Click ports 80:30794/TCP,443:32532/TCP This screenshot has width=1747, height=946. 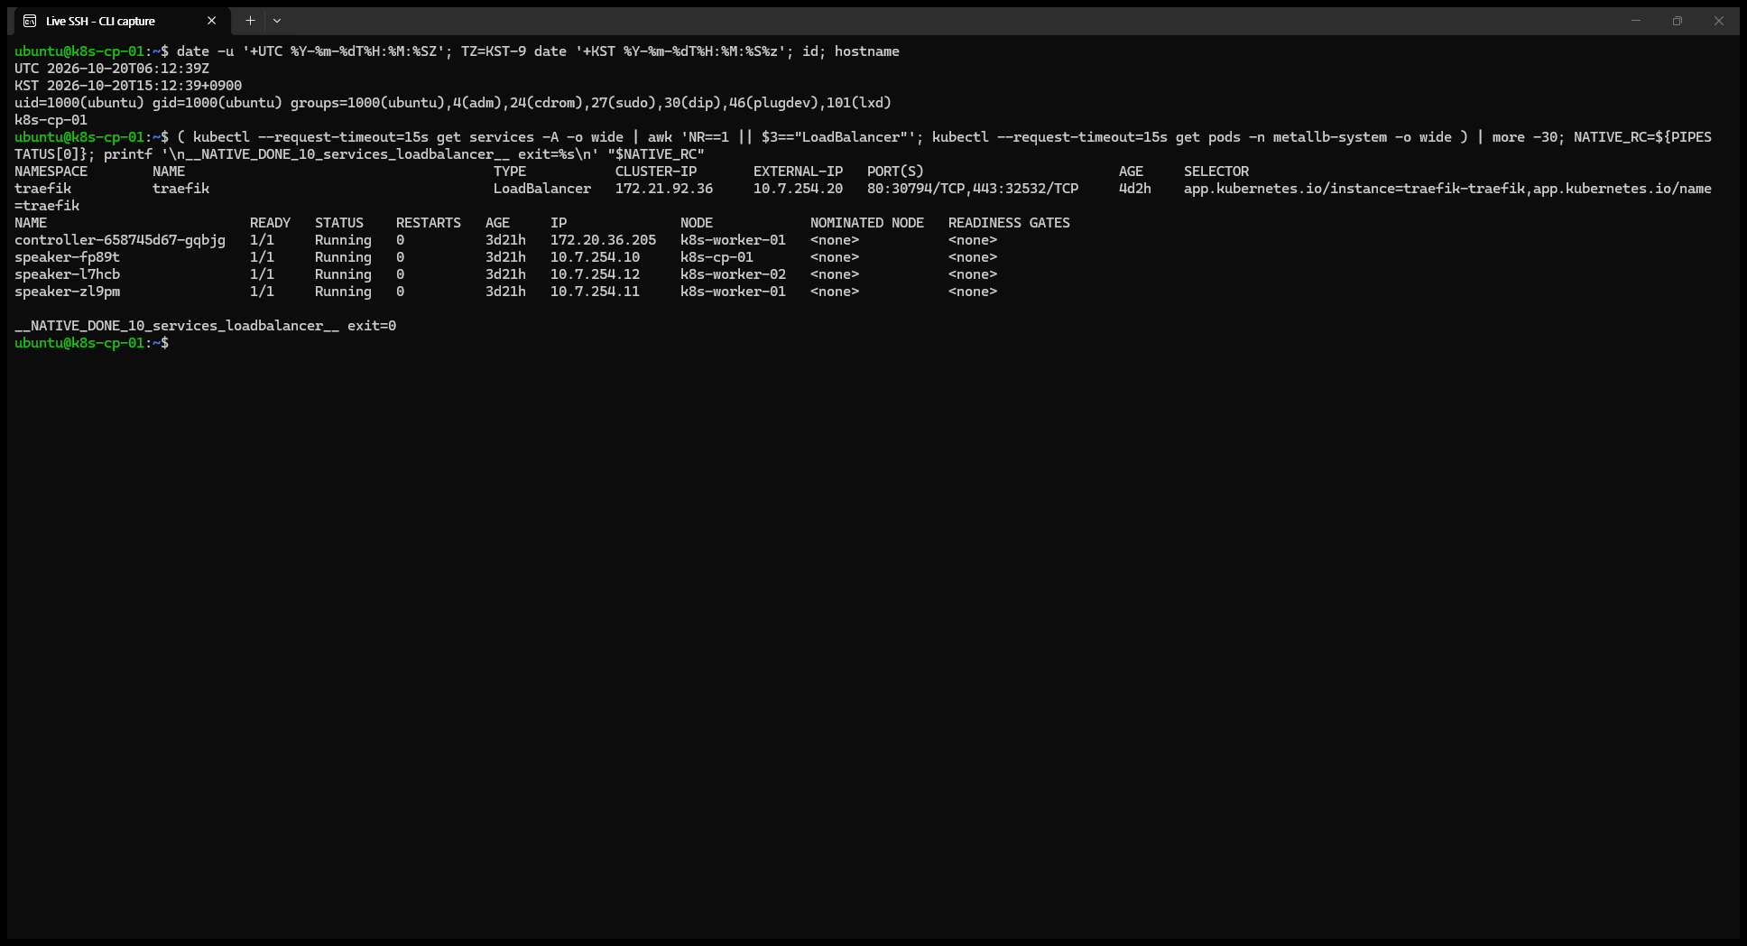pos(973,189)
